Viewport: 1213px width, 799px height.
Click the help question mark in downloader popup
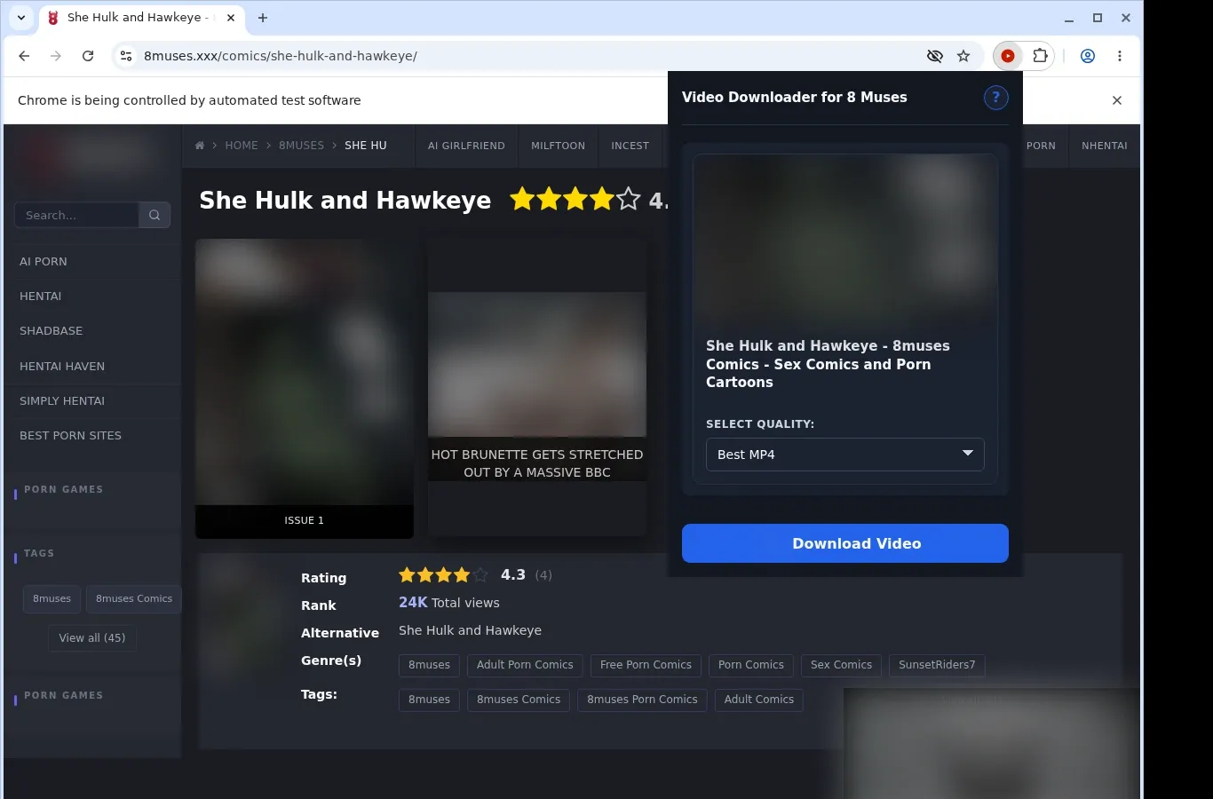[996, 98]
